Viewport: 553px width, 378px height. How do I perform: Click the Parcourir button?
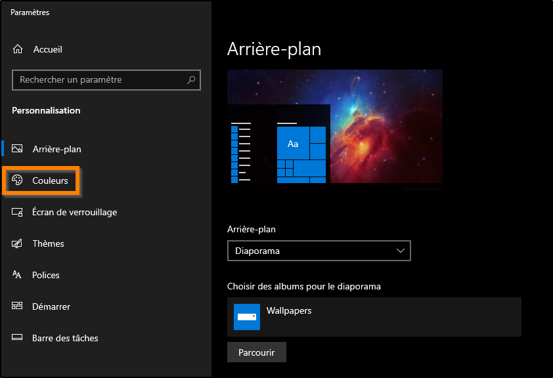(256, 352)
